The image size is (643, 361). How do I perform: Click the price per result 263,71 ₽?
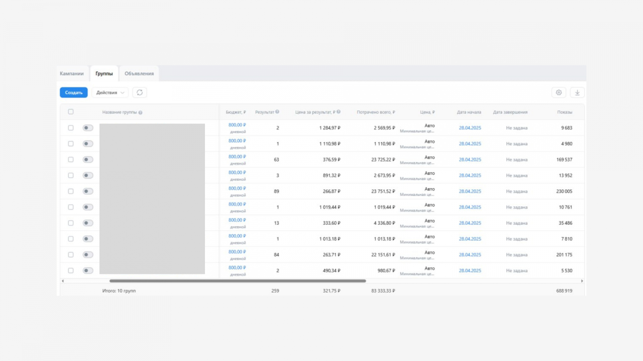[x=332, y=255]
